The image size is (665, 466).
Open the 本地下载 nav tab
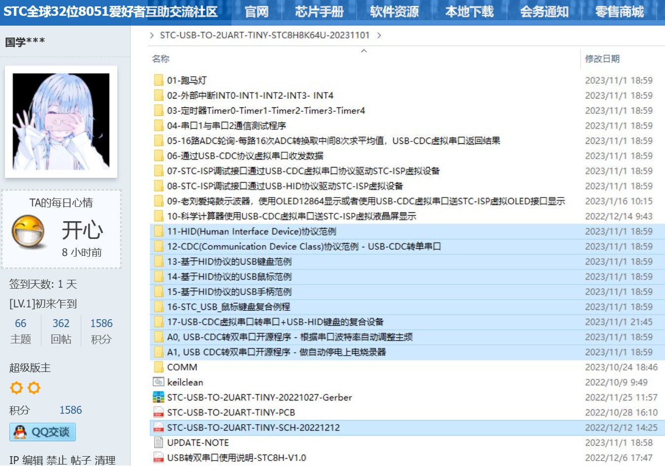[x=469, y=12]
